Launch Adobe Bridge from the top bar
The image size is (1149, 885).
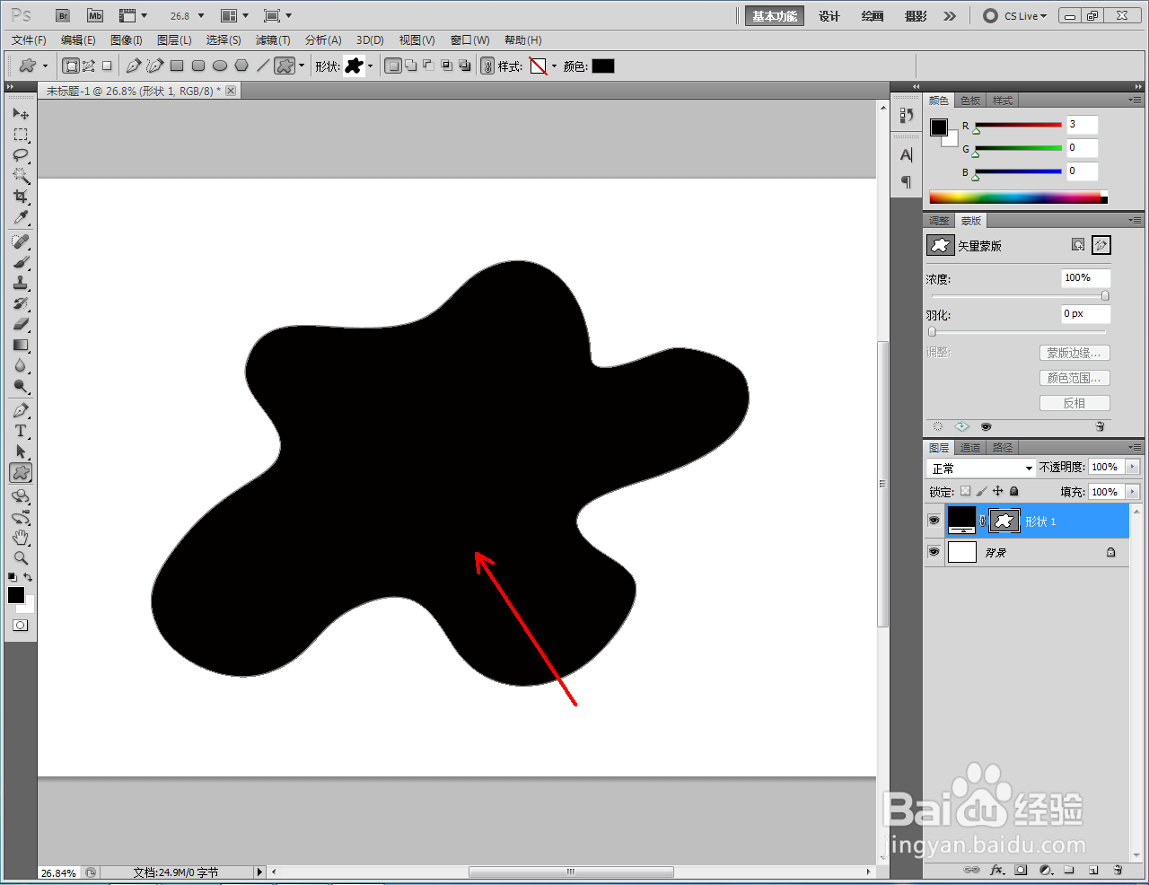click(x=63, y=15)
